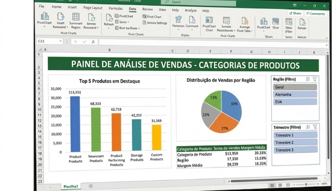Click the Share button
The height and width of the screenshot is (191, 336).
tap(295, 13)
